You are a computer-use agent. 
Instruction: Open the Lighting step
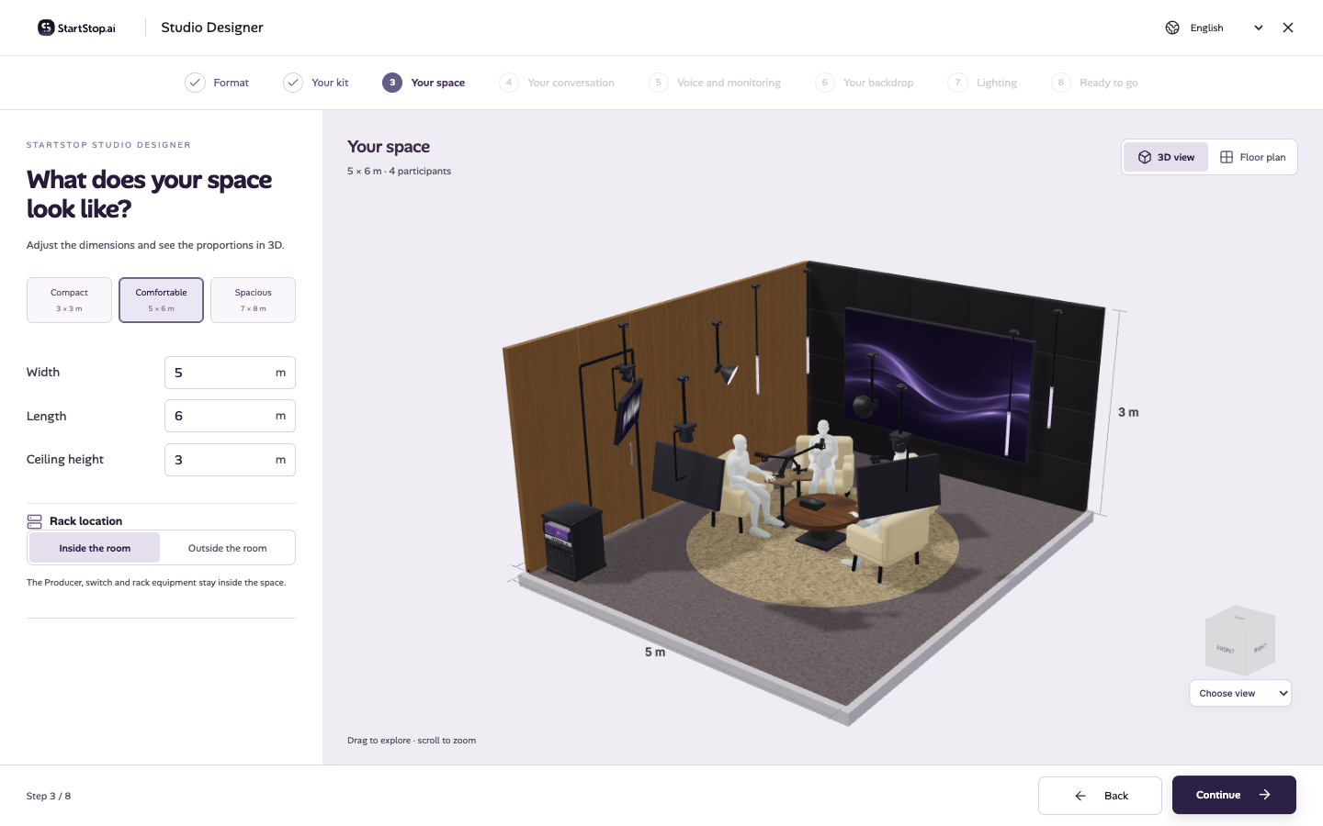pyautogui.click(x=982, y=83)
